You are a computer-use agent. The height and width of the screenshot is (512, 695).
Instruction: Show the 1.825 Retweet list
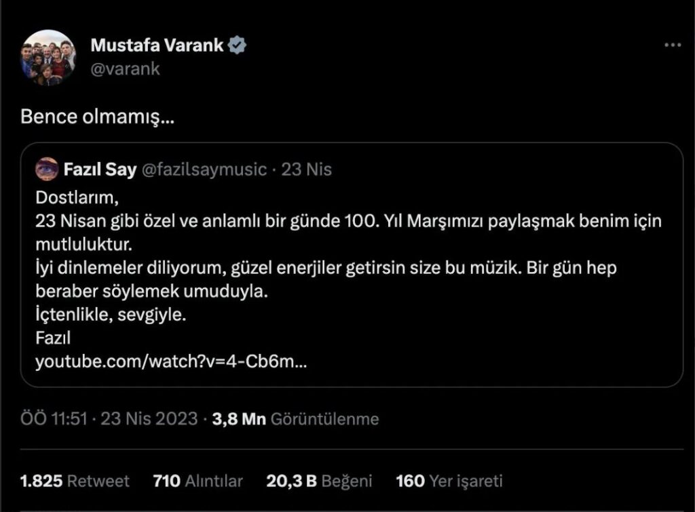[75, 481]
